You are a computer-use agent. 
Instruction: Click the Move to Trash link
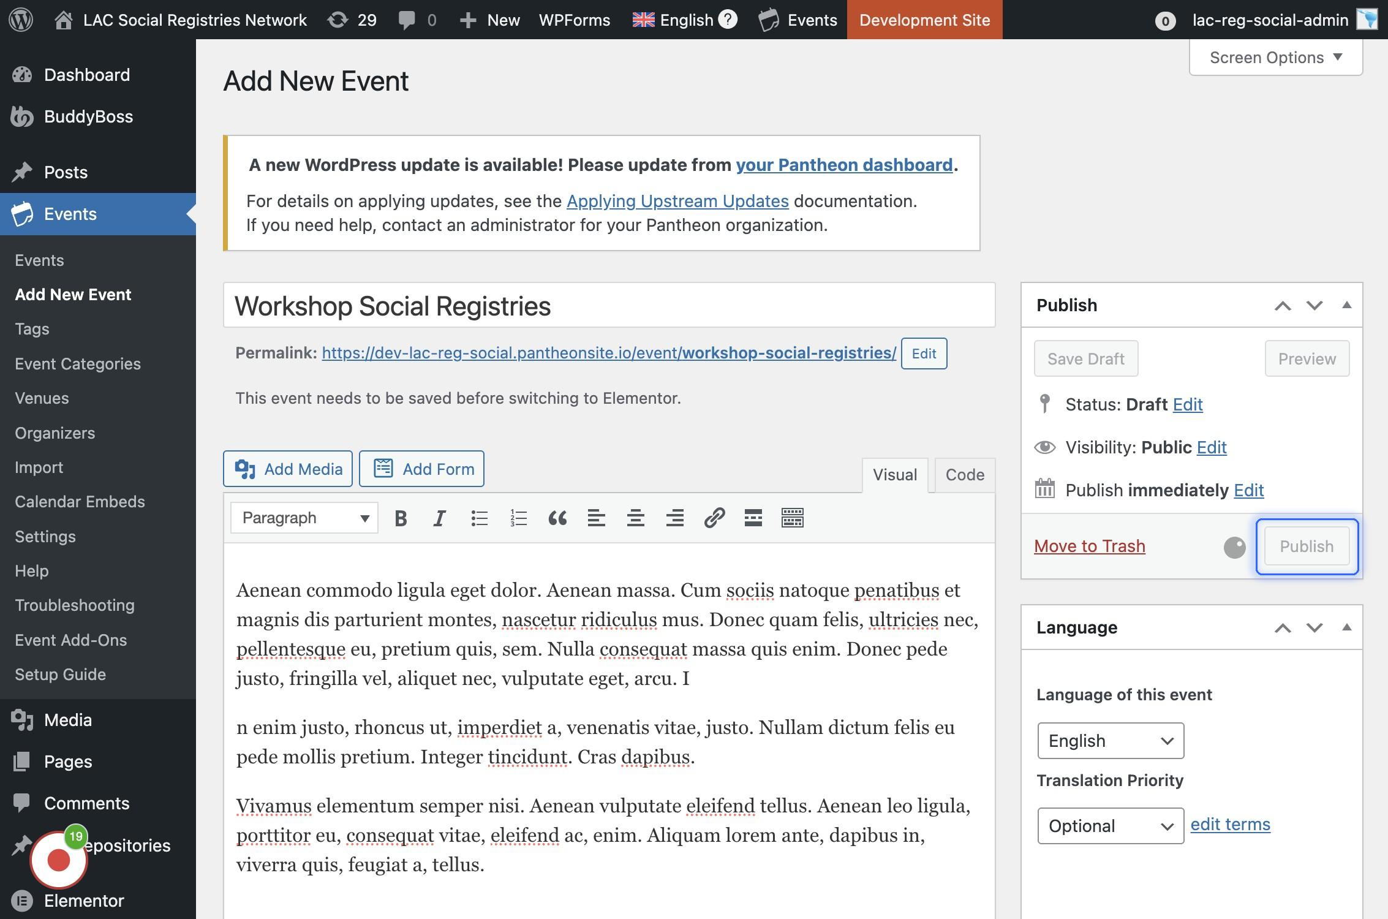(1089, 546)
